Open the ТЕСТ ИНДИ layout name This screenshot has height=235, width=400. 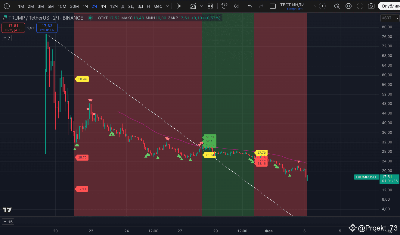pos(294,5)
